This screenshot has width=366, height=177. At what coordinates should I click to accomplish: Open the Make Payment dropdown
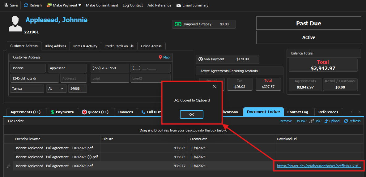point(64,5)
